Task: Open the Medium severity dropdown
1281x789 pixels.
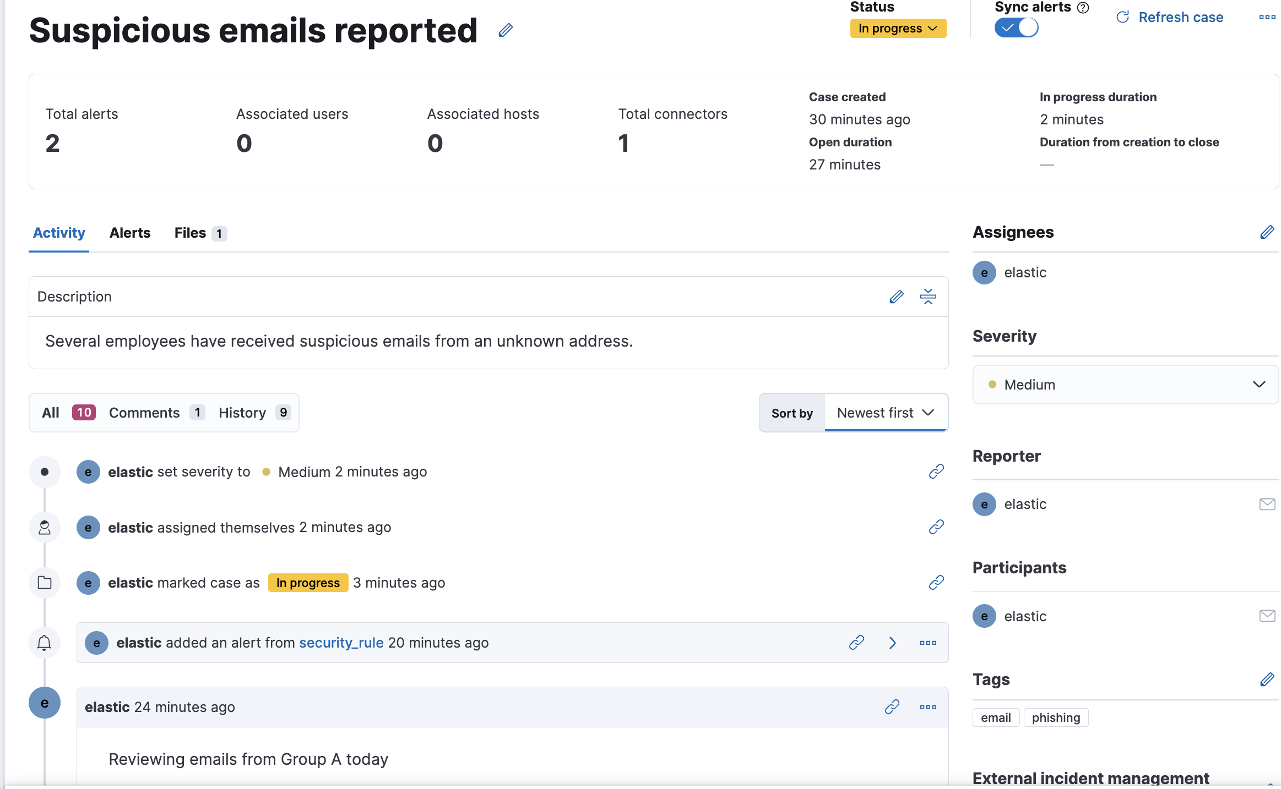Action: [x=1125, y=385]
